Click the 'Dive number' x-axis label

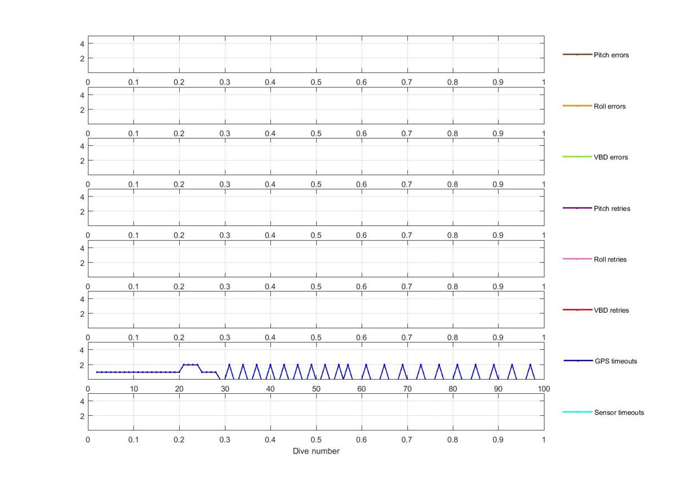tap(316, 451)
